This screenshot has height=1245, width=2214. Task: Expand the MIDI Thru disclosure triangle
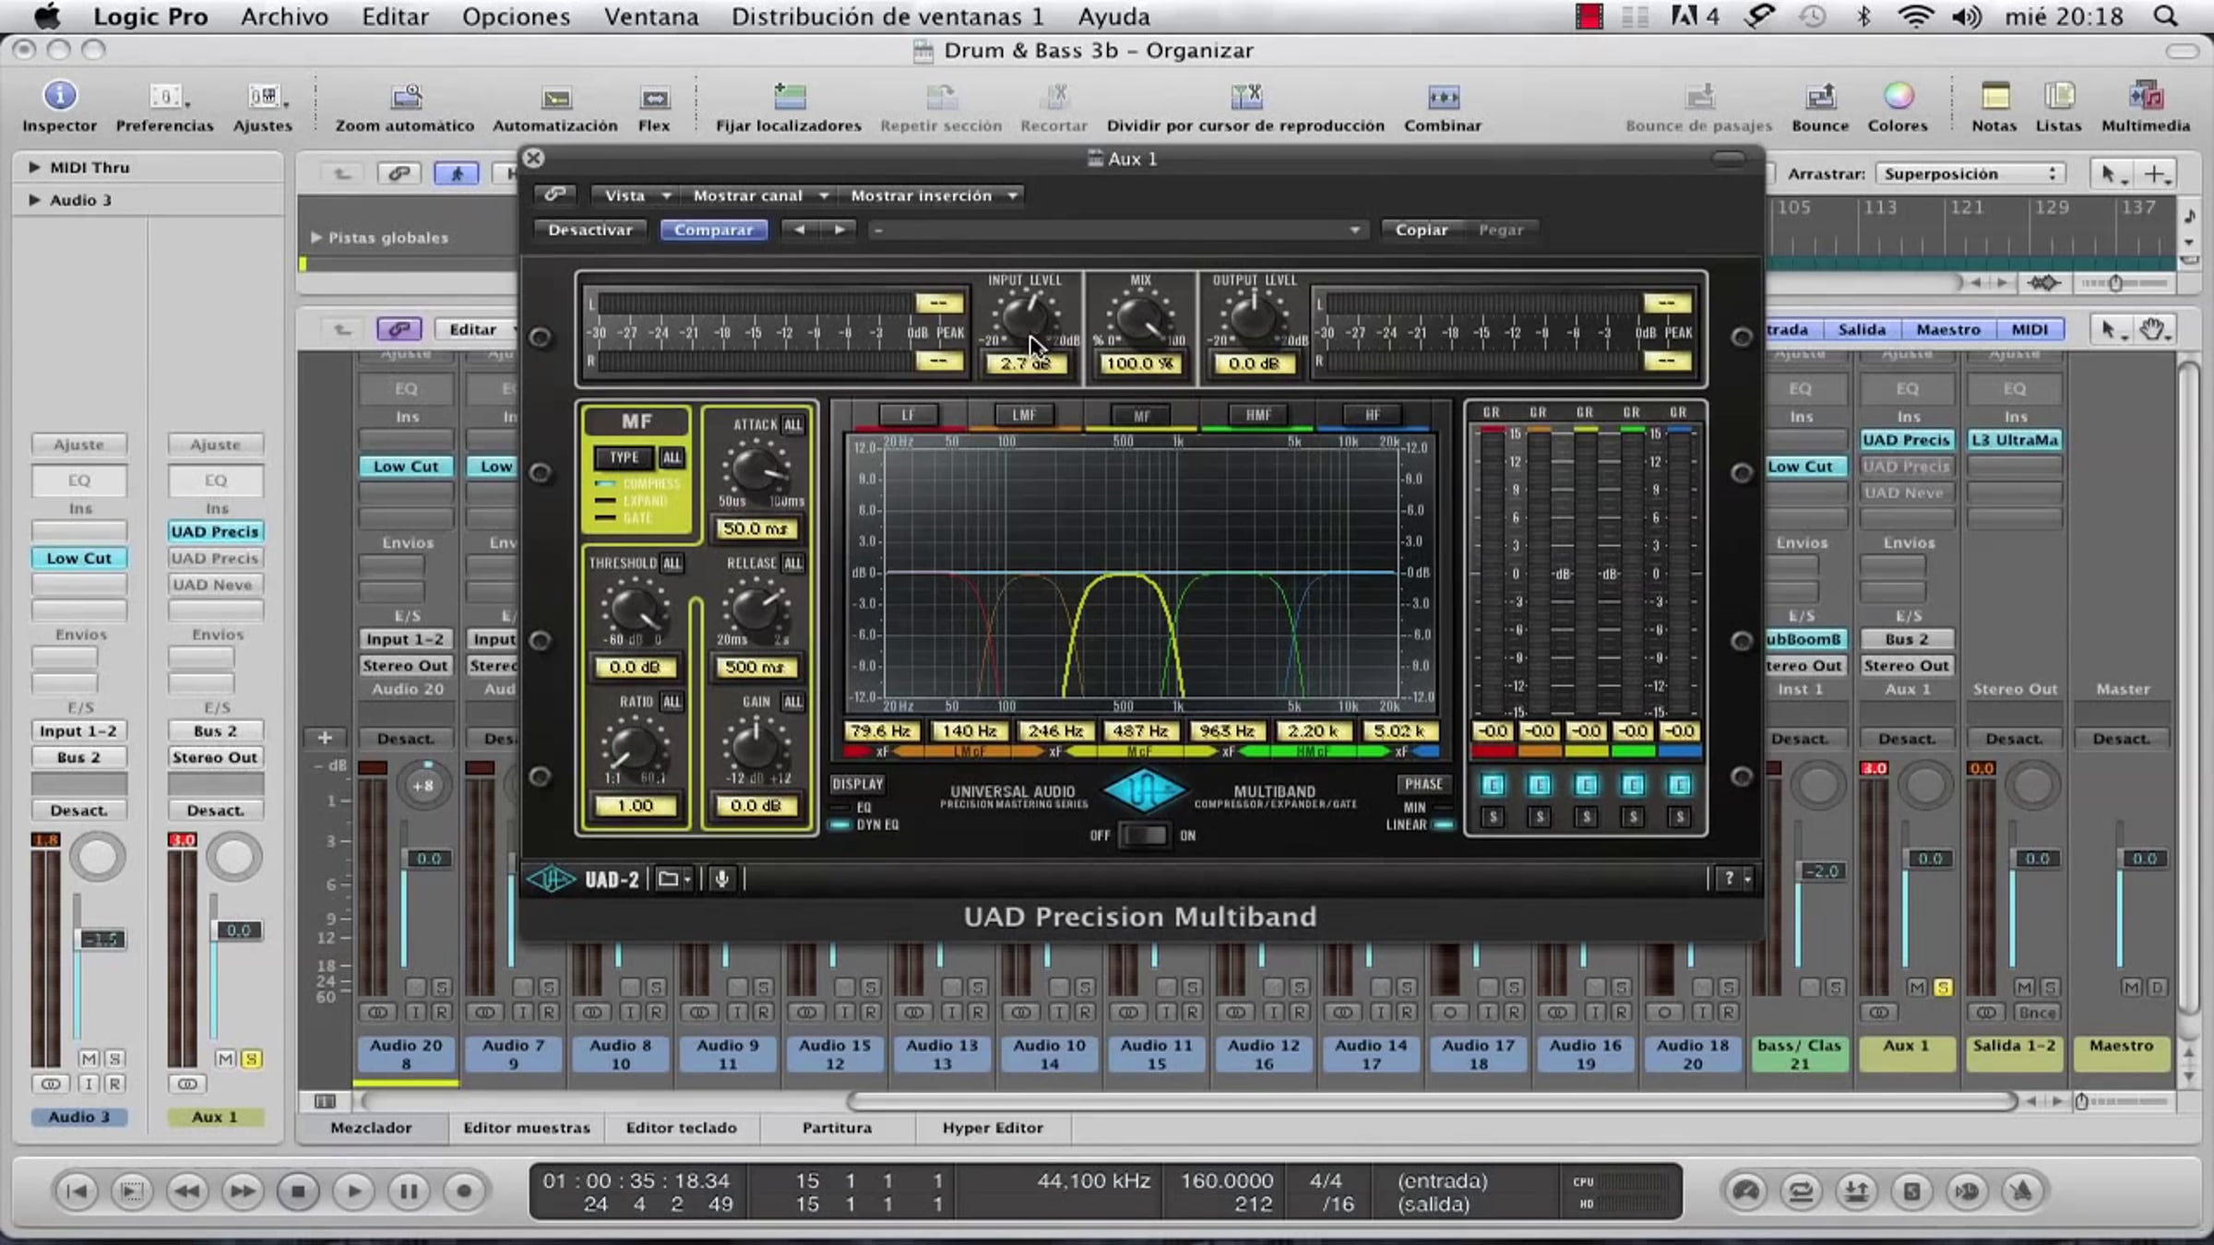(x=34, y=167)
